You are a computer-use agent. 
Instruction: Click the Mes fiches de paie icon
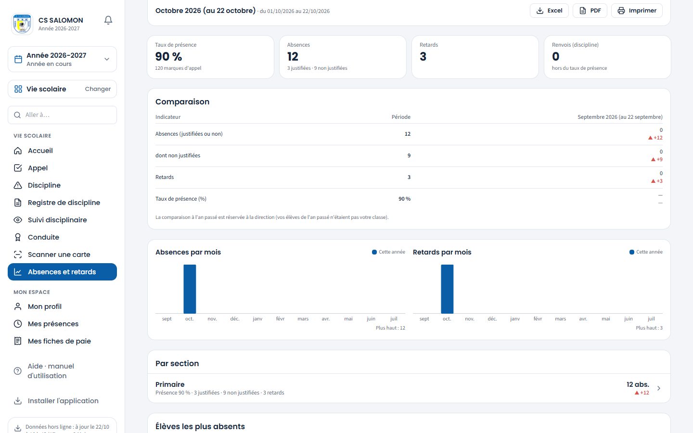coord(18,341)
